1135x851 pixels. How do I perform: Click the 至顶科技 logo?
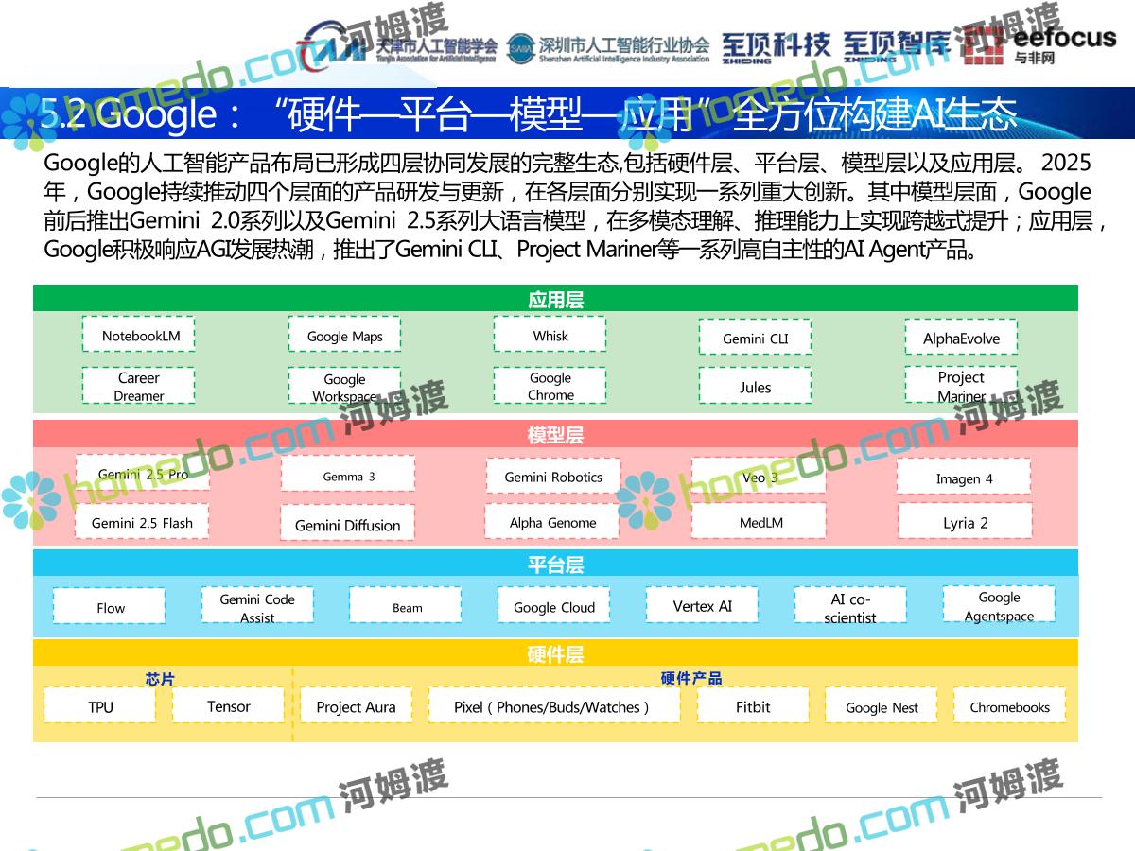776,46
